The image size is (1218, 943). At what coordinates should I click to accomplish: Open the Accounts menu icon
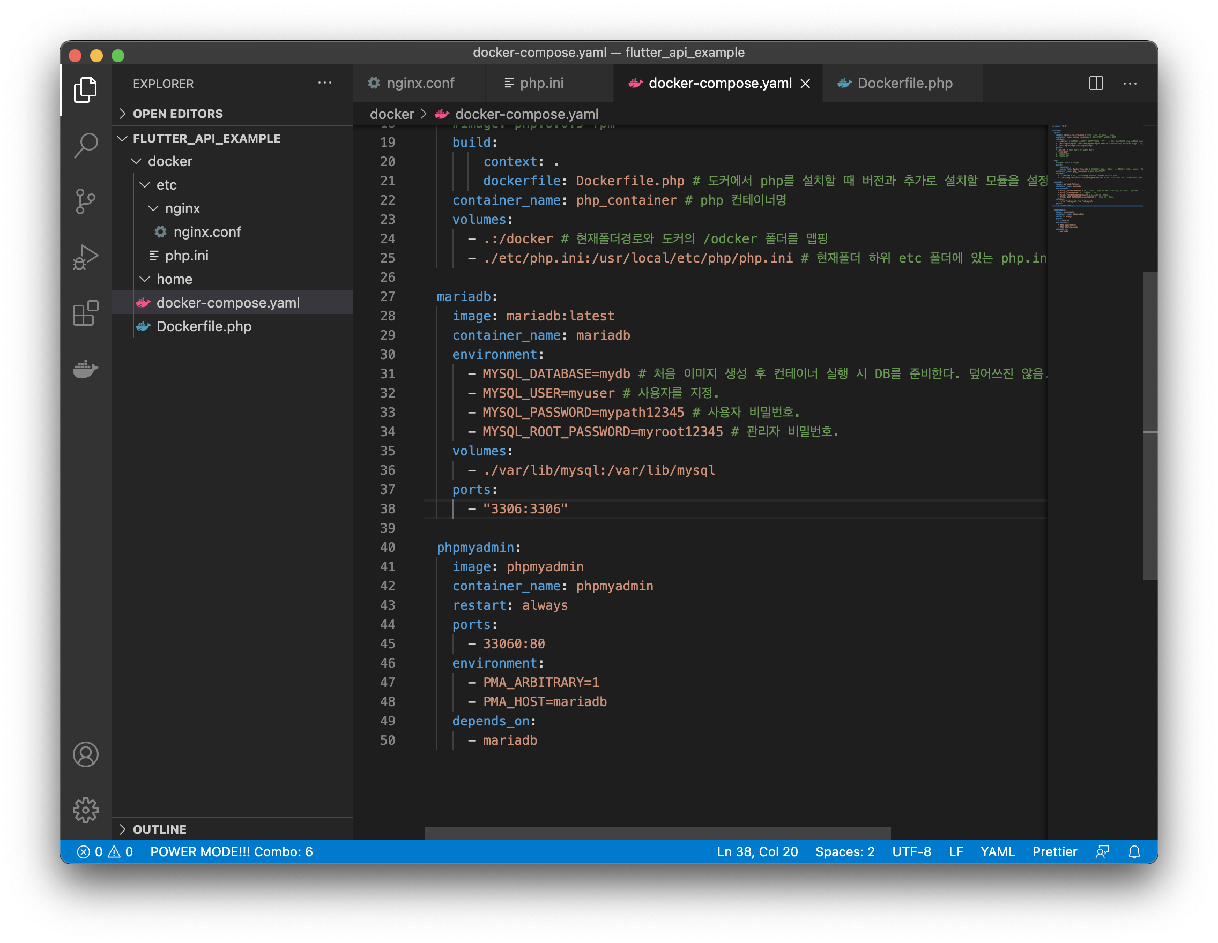point(85,754)
